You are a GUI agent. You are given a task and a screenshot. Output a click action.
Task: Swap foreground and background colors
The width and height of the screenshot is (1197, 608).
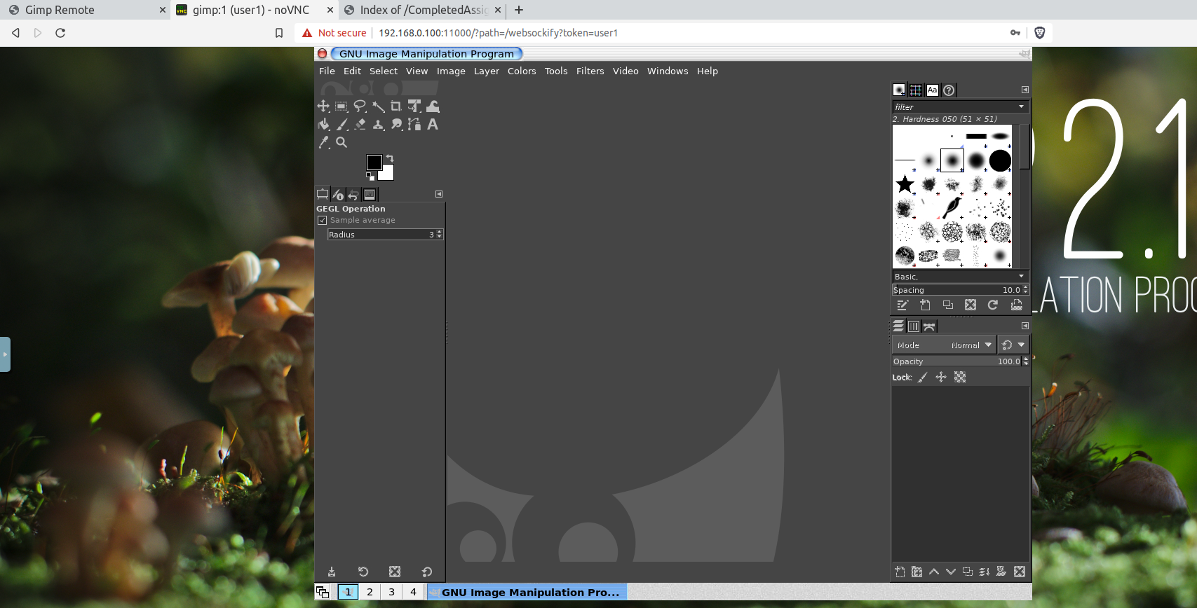390,158
